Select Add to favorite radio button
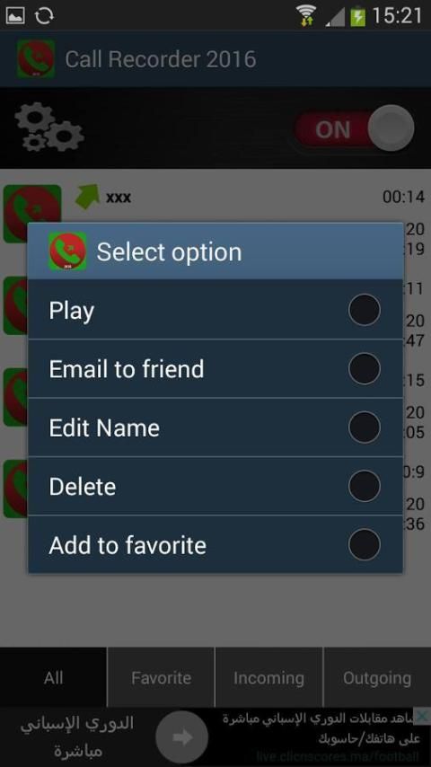The image size is (431, 767). tap(364, 544)
